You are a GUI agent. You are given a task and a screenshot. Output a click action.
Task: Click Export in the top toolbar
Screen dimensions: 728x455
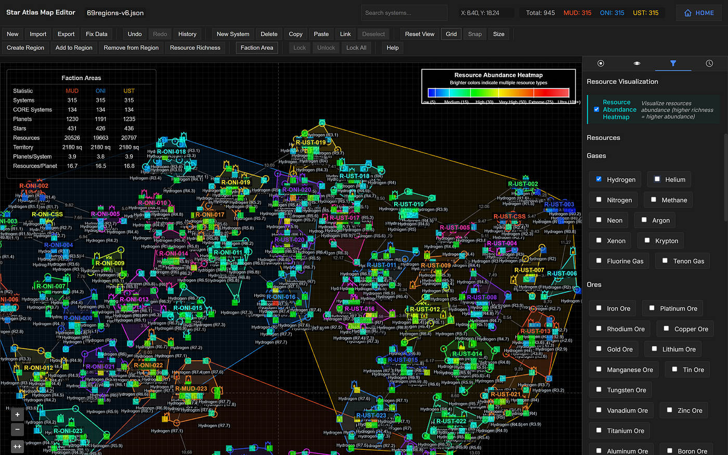pyautogui.click(x=66, y=34)
